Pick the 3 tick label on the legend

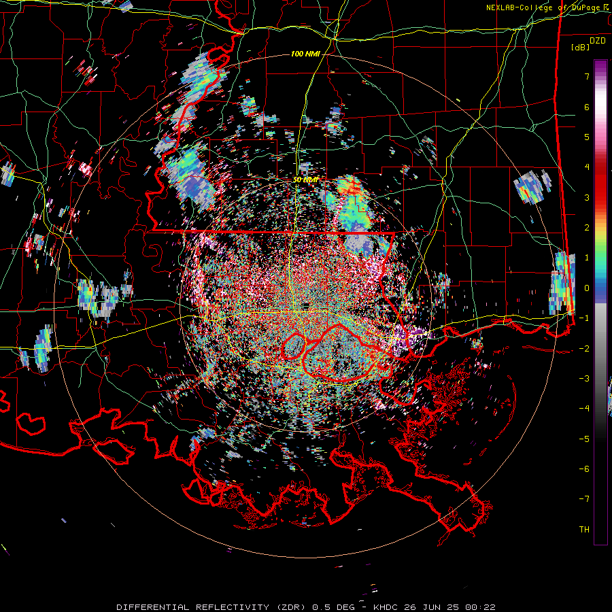587,197
